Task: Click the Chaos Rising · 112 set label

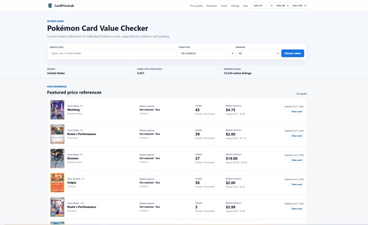Action: click(x=75, y=203)
